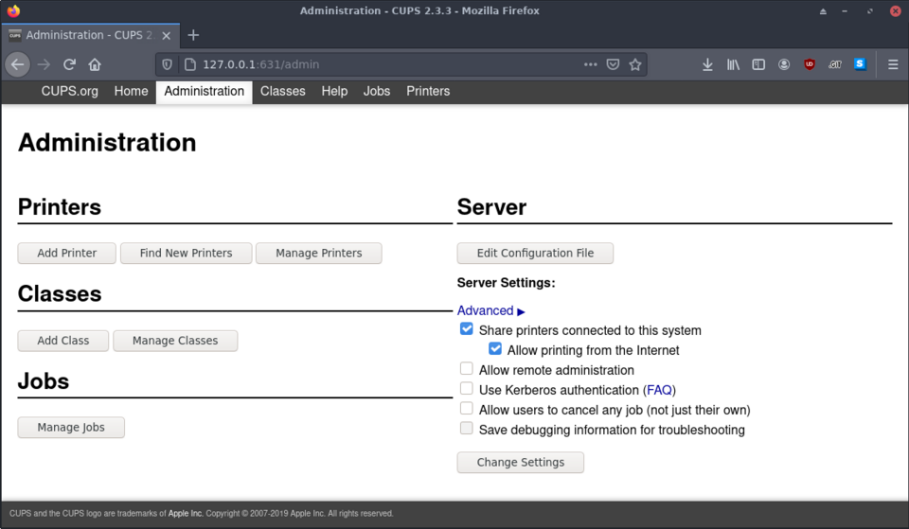
Task: Open Printers navigation item
Action: 428,91
